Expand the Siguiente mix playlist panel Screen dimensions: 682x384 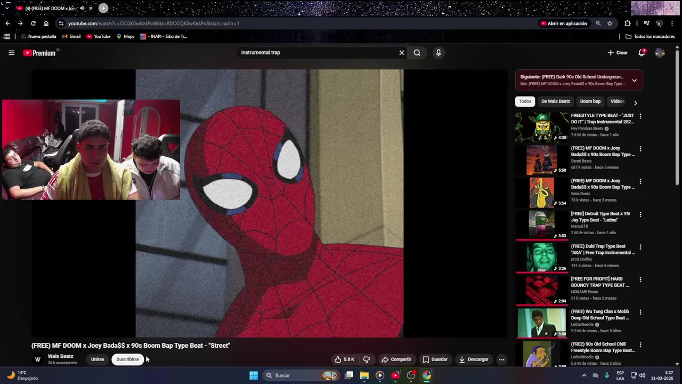(634, 81)
